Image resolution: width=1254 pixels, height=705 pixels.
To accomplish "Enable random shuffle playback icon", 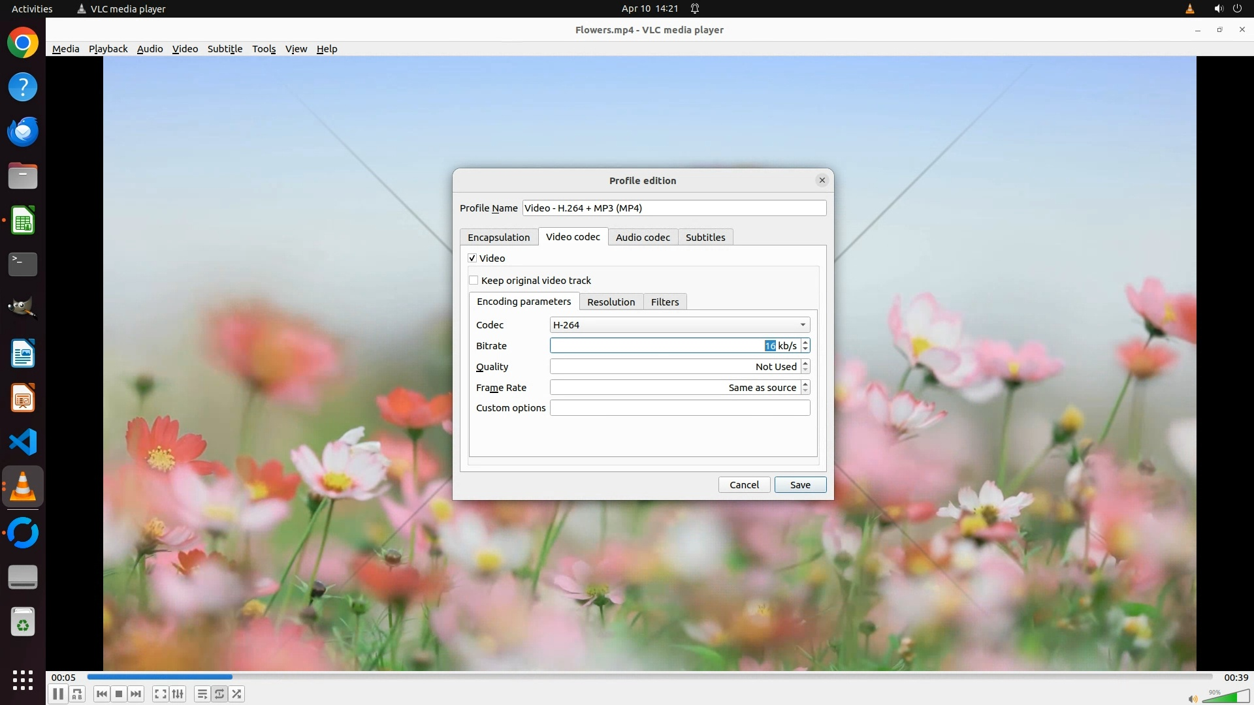I will tap(237, 694).
